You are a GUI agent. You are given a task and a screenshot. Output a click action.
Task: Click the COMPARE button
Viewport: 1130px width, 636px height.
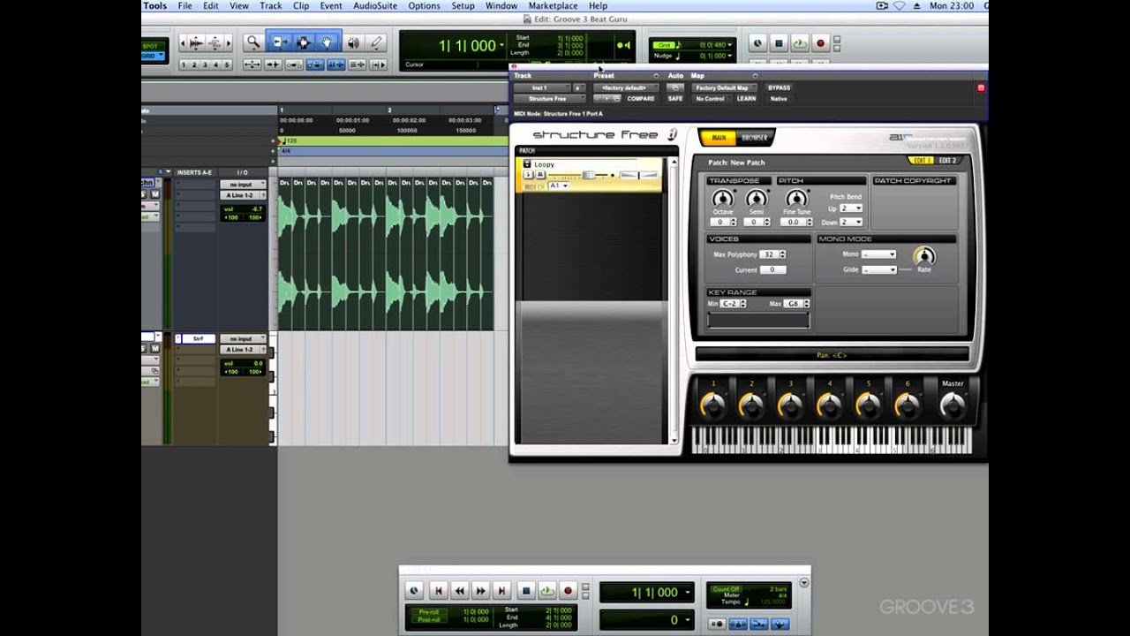tap(641, 99)
